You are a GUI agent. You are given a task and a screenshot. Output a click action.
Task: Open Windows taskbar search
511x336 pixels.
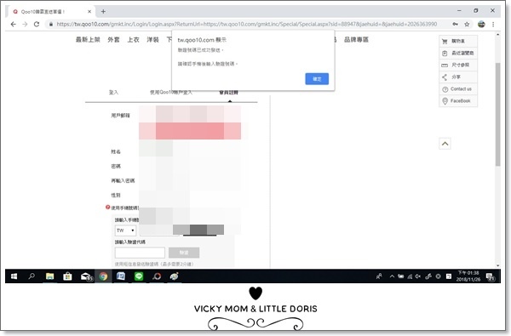tap(32, 276)
